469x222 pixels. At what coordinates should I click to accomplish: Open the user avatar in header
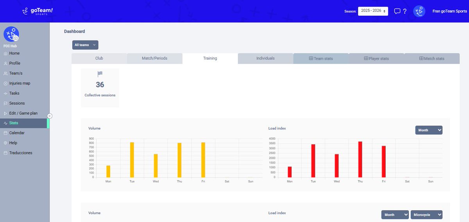click(419, 11)
